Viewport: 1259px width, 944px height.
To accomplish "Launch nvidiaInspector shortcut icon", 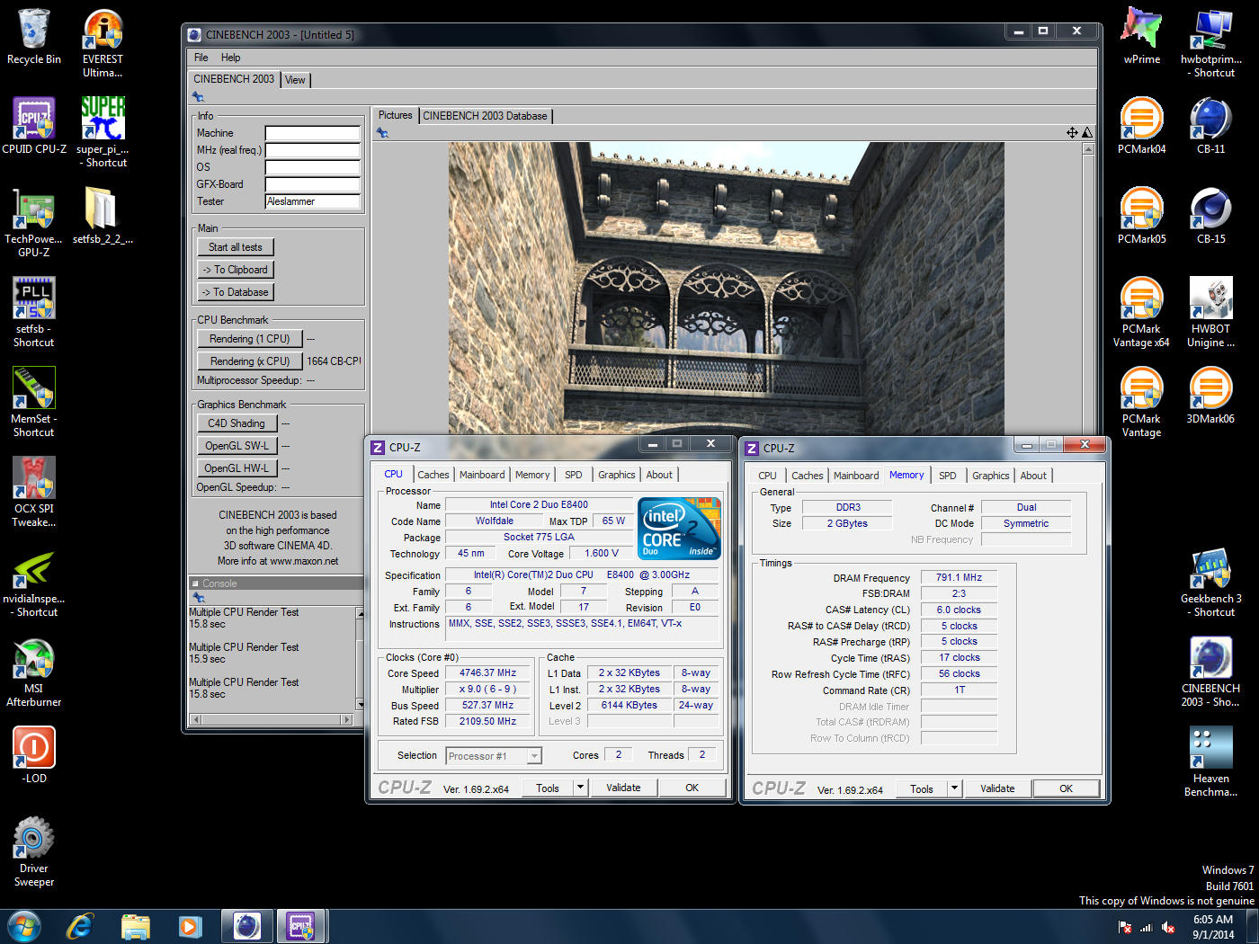I will click(x=34, y=582).
